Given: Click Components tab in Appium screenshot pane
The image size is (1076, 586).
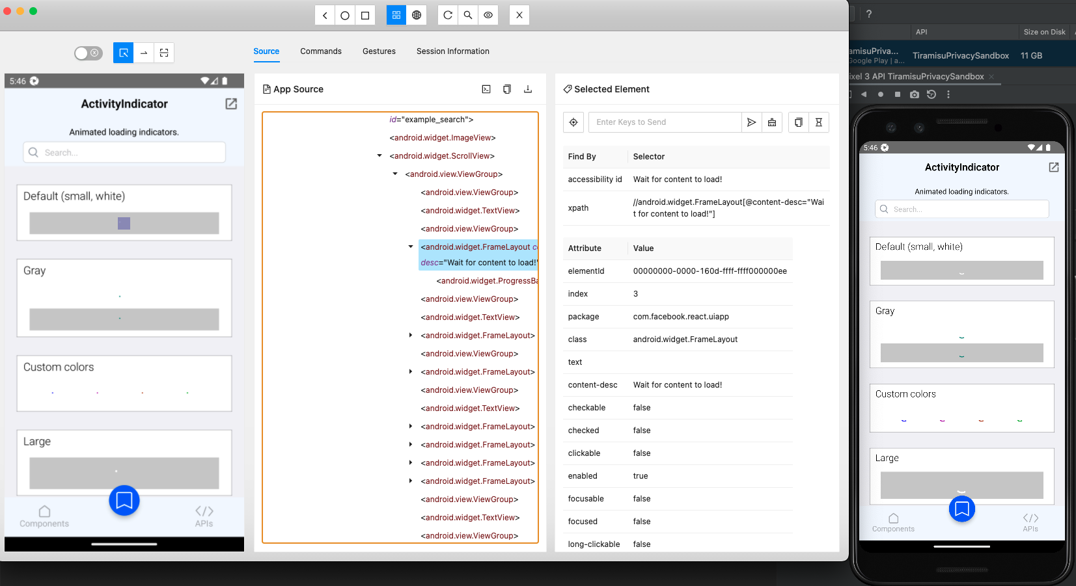Looking at the screenshot, I should (44, 517).
